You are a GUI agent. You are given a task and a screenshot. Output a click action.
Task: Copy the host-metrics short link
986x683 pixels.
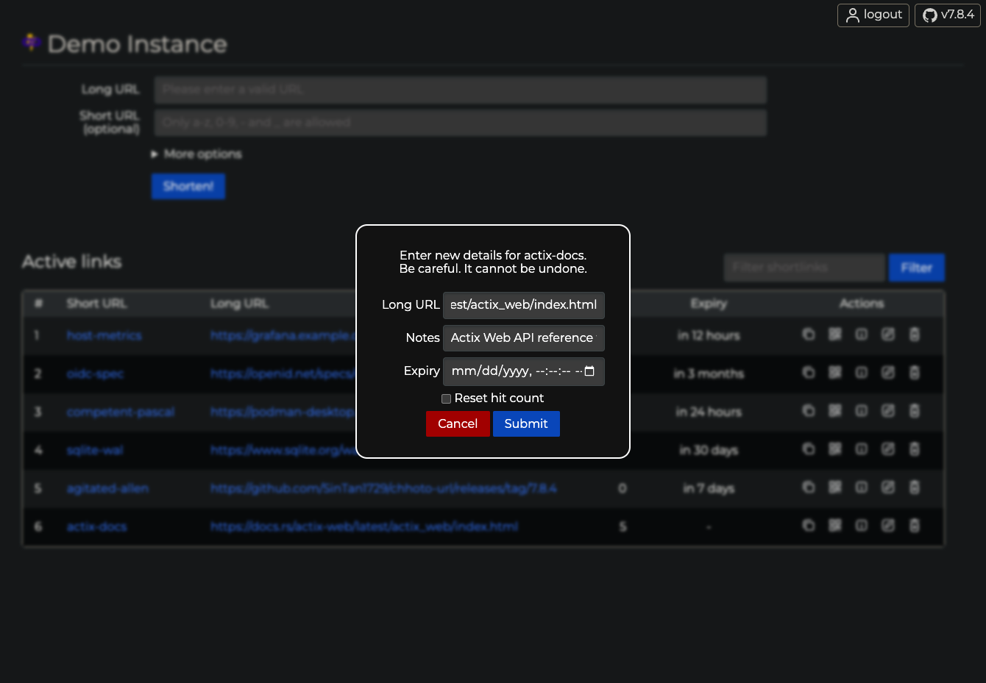(x=809, y=335)
